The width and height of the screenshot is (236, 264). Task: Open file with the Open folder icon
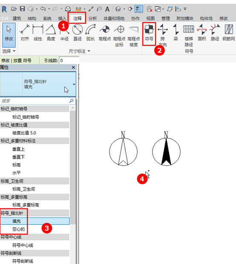[14, 9]
